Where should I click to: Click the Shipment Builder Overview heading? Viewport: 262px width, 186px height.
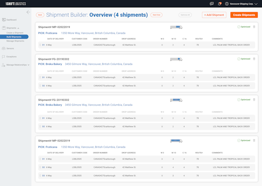click(97, 15)
